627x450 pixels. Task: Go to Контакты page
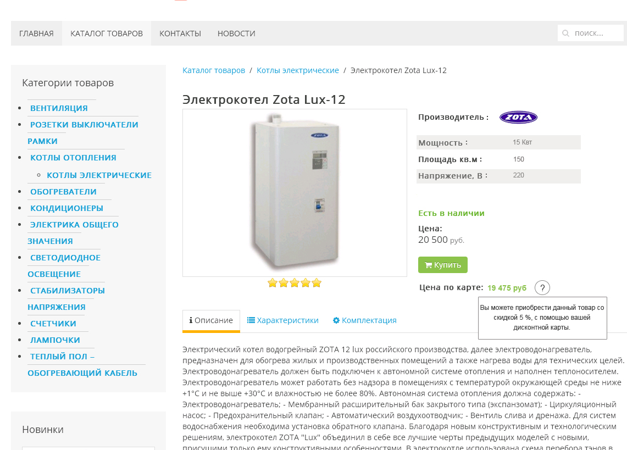[x=180, y=34]
